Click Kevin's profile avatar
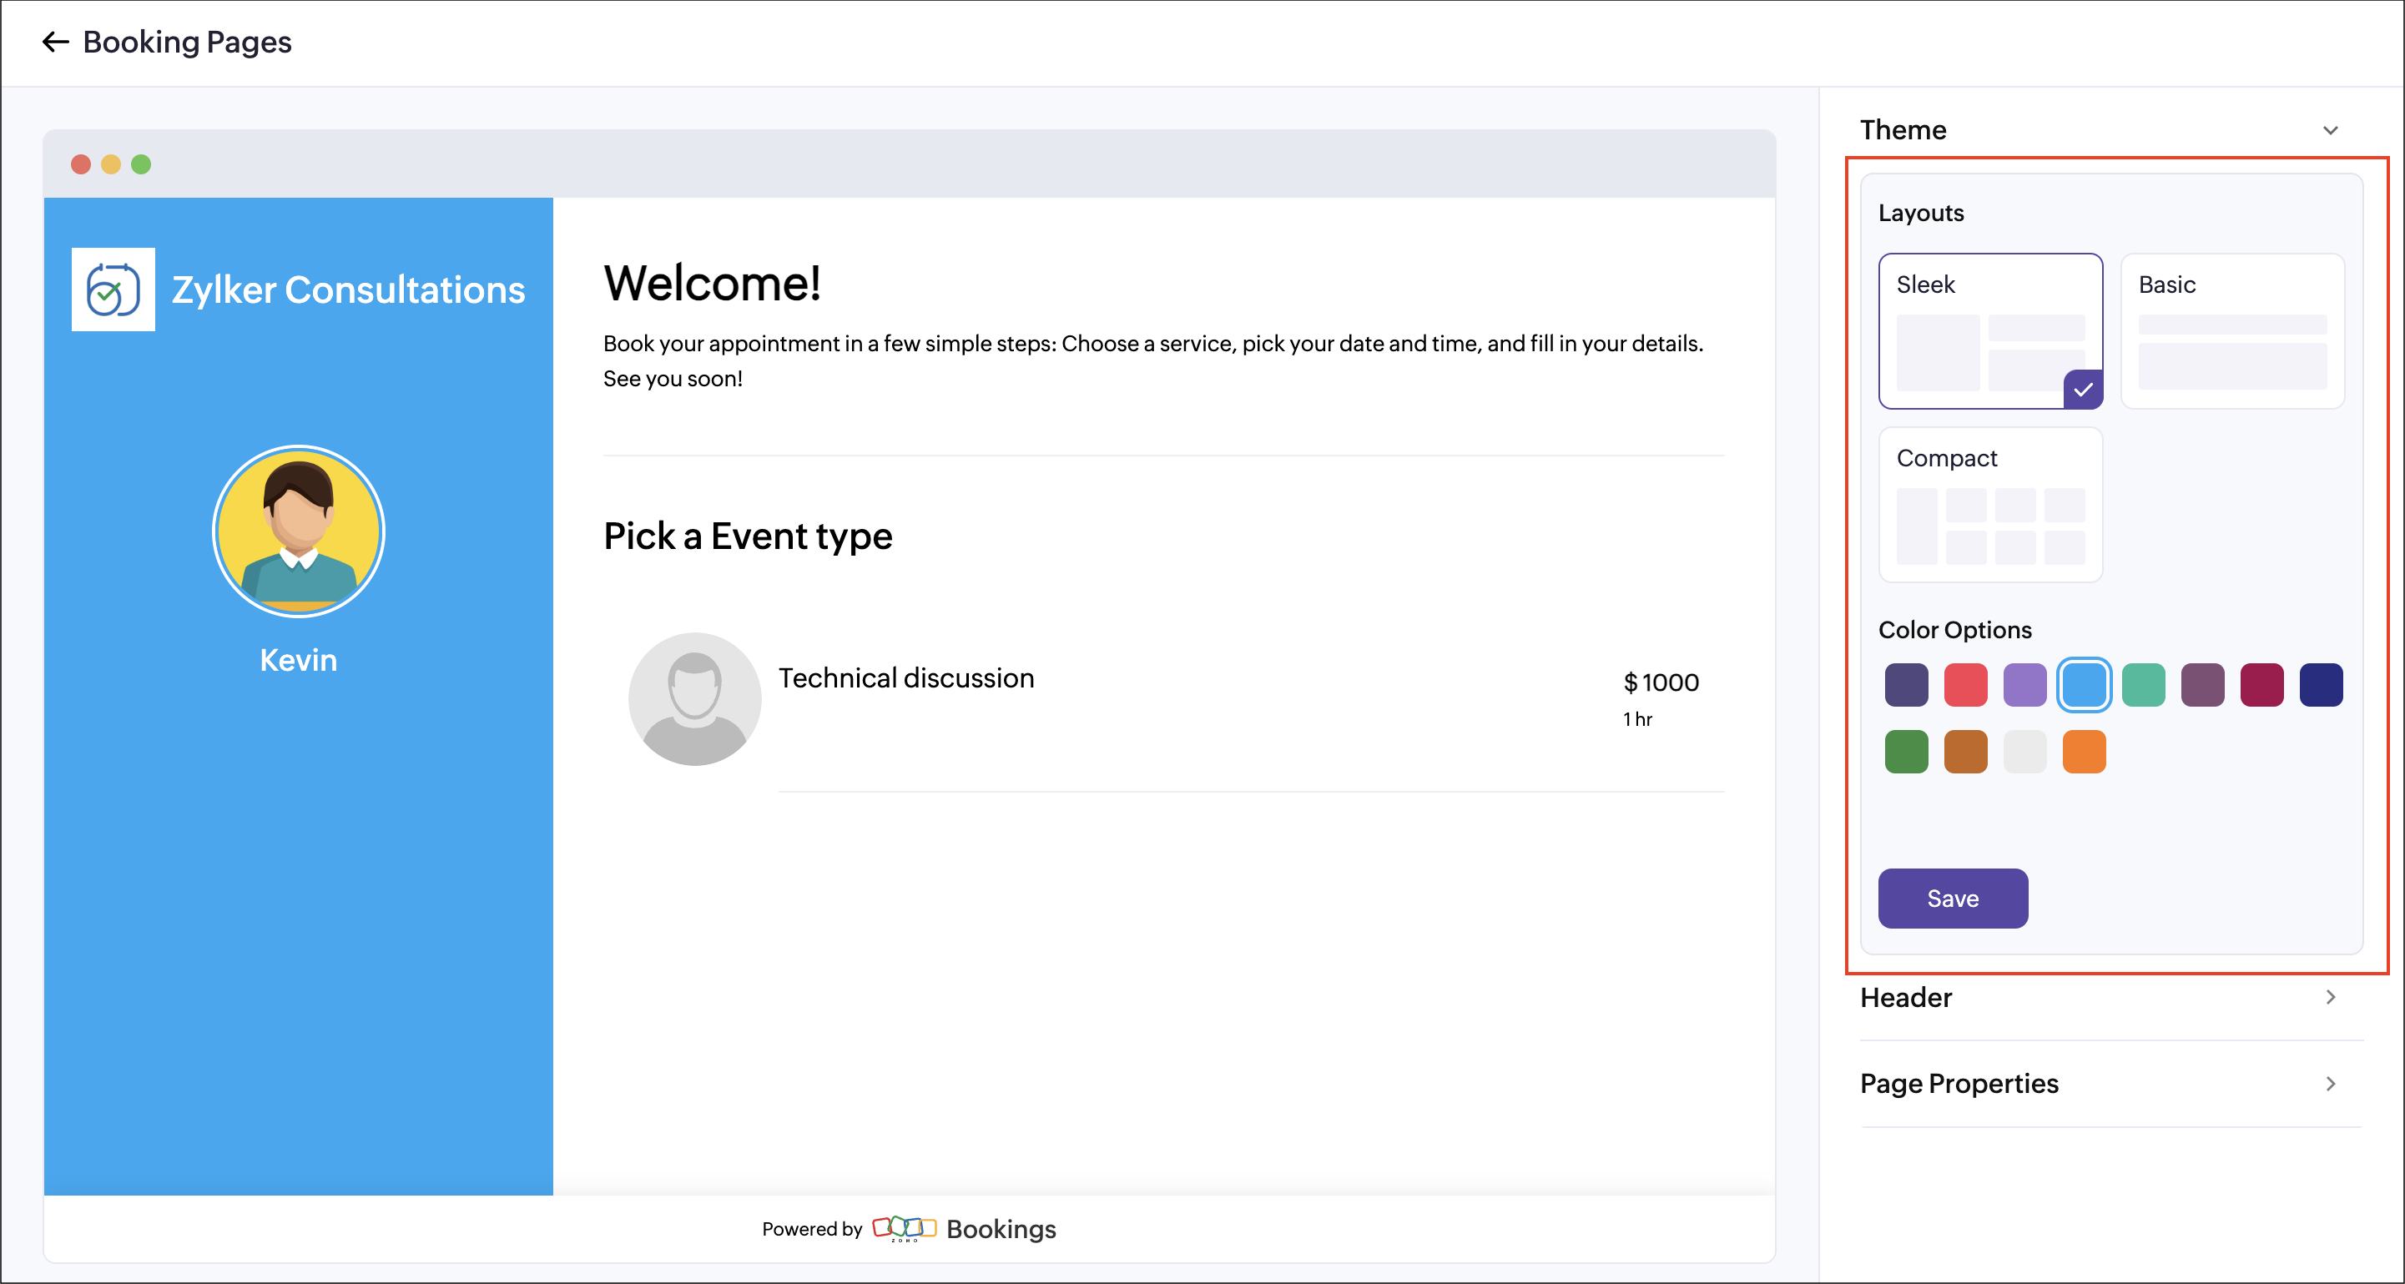The image size is (2405, 1284). point(298,531)
